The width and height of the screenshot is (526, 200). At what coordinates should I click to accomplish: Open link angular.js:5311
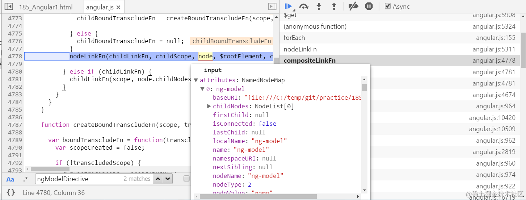[494, 49]
